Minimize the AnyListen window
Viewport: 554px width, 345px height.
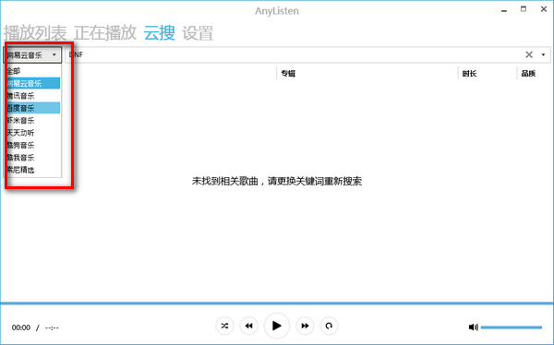click(504, 10)
